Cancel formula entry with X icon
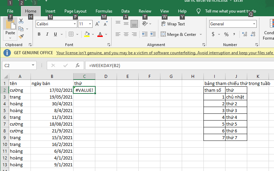This screenshot has height=171, width=274. (x=53, y=65)
